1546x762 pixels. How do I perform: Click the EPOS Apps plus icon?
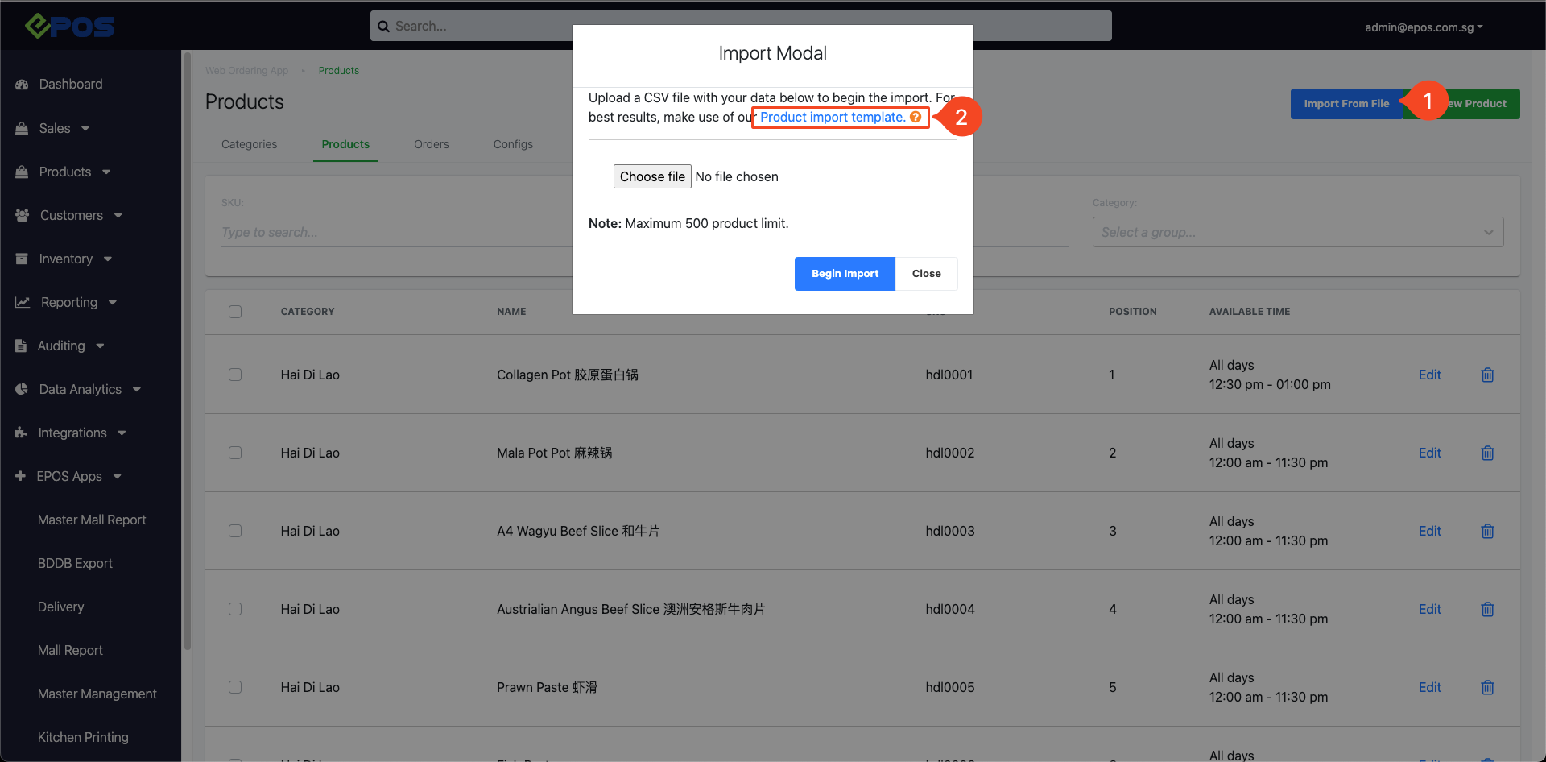[20, 476]
